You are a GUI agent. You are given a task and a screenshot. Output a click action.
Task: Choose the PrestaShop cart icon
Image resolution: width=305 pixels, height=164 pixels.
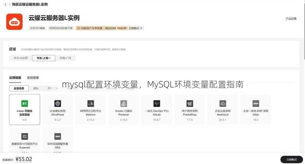tap(190, 103)
